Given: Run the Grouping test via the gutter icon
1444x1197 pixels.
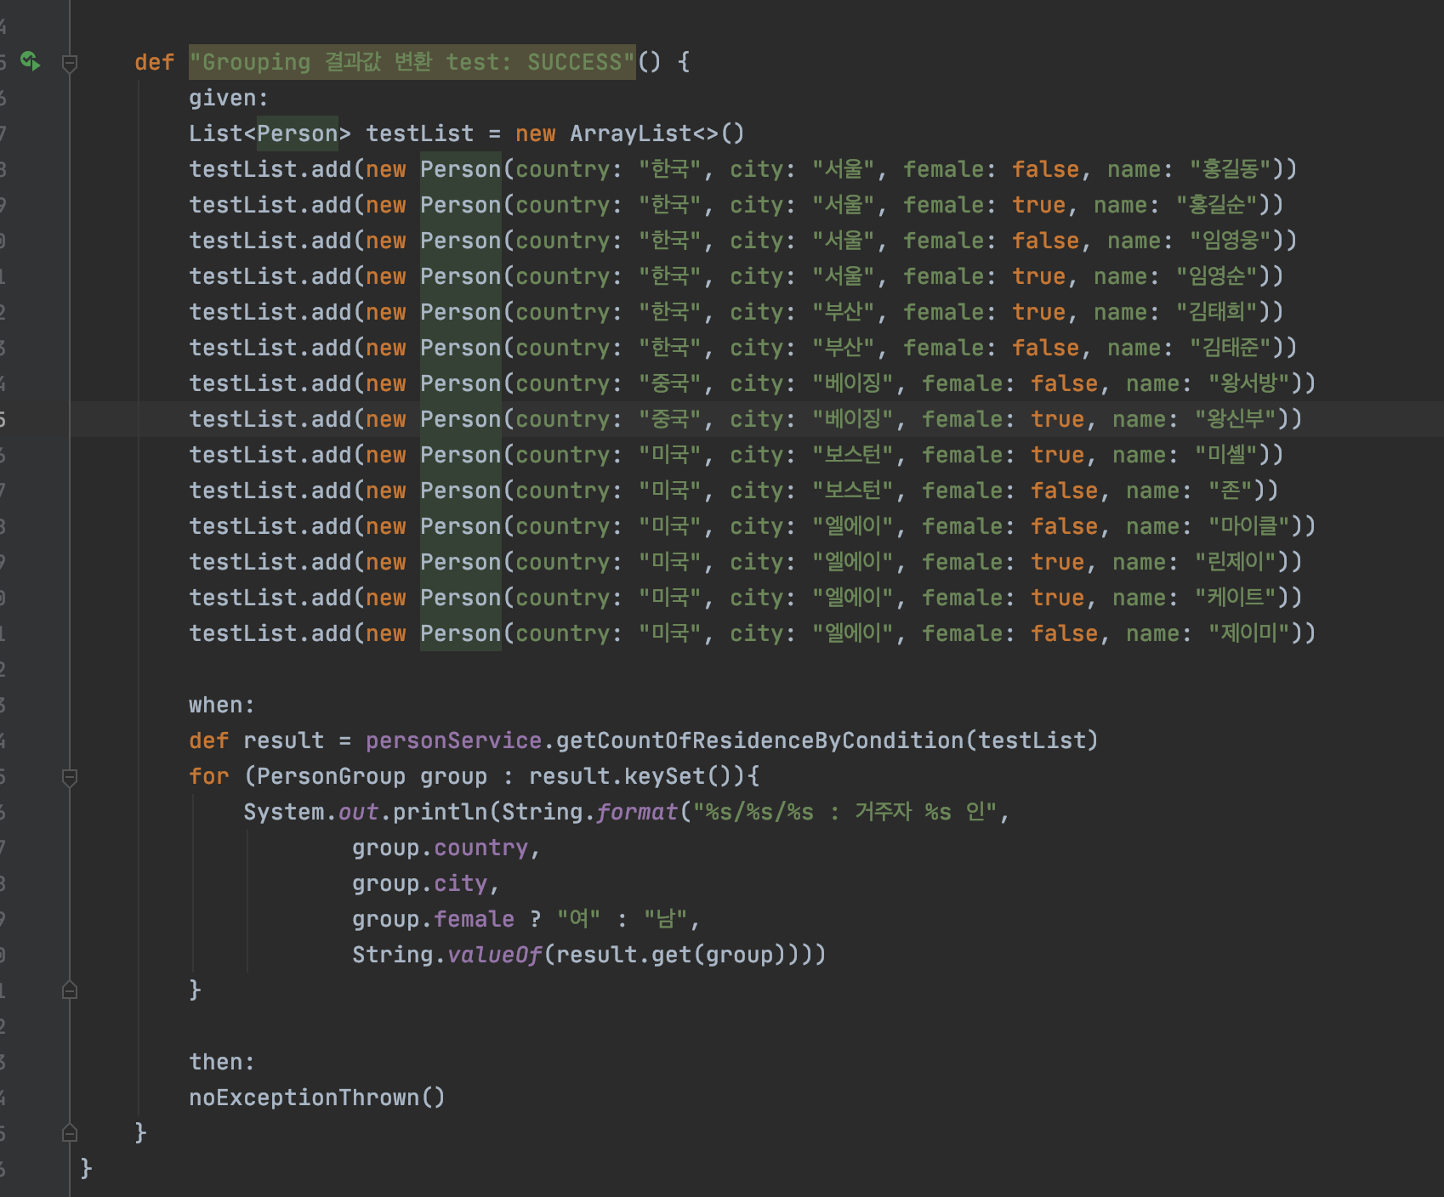Looking at the screenshot, I should (x=30, y=61).
